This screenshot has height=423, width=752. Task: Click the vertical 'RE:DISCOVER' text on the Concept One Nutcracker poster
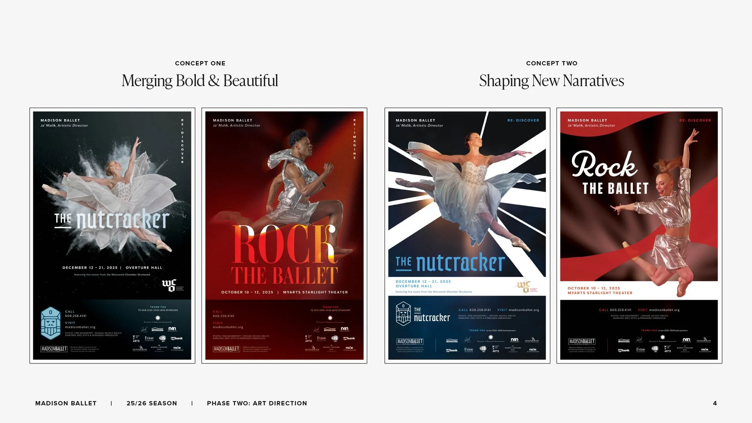[182, 141]
